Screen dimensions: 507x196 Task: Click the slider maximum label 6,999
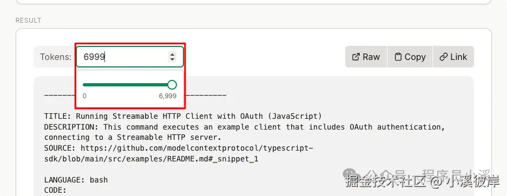tap(168, 96)
